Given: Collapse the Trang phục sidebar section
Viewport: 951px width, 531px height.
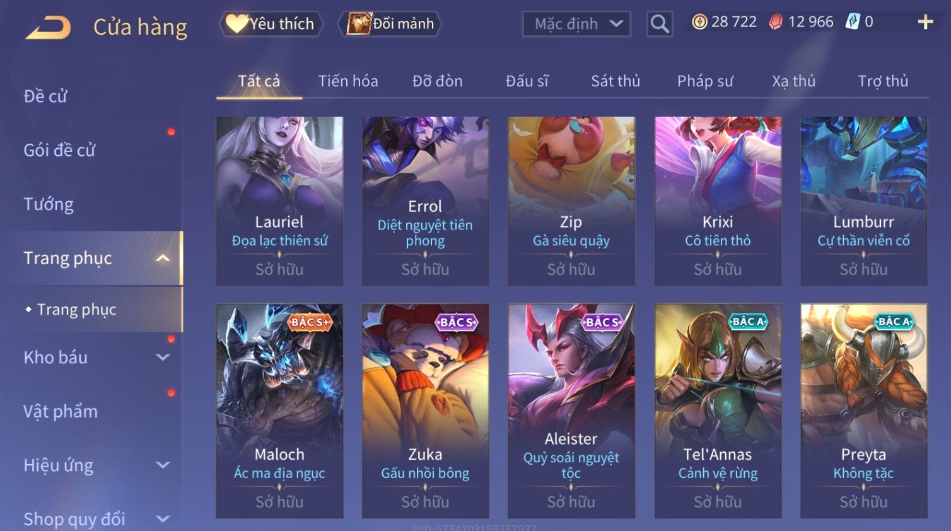Looking at the screenshot, I should [163, 258].
